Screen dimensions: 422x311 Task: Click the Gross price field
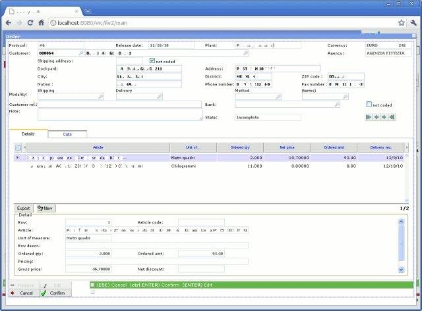(x=88, y=269)
